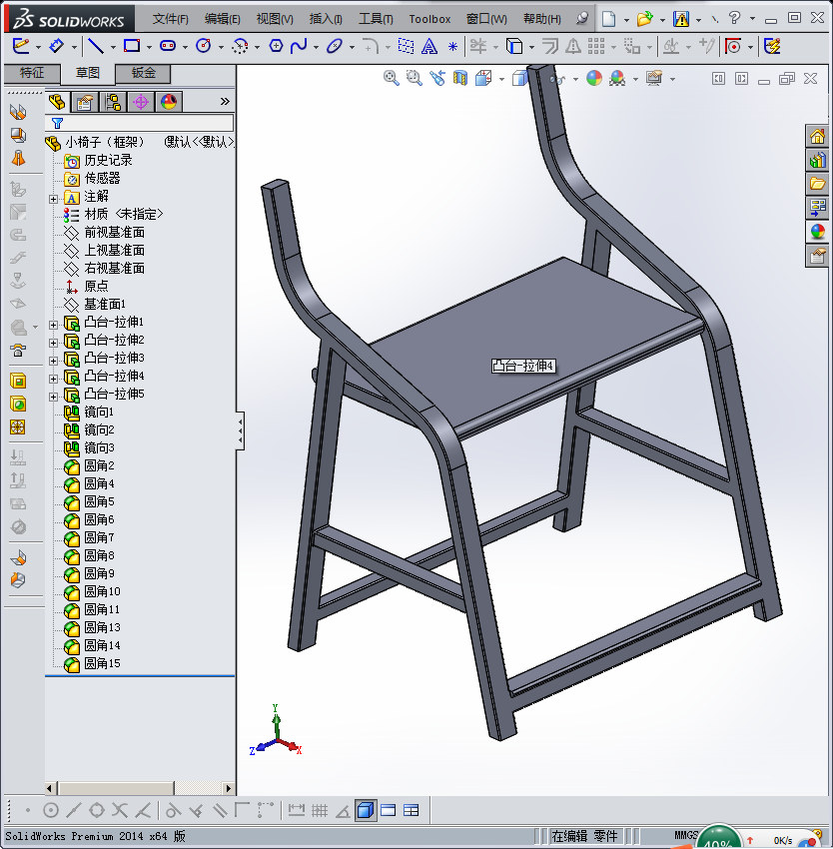Select the Line sketch tool
The height and width of the screenshot is (849, 833).
click(x=95, y=45)
